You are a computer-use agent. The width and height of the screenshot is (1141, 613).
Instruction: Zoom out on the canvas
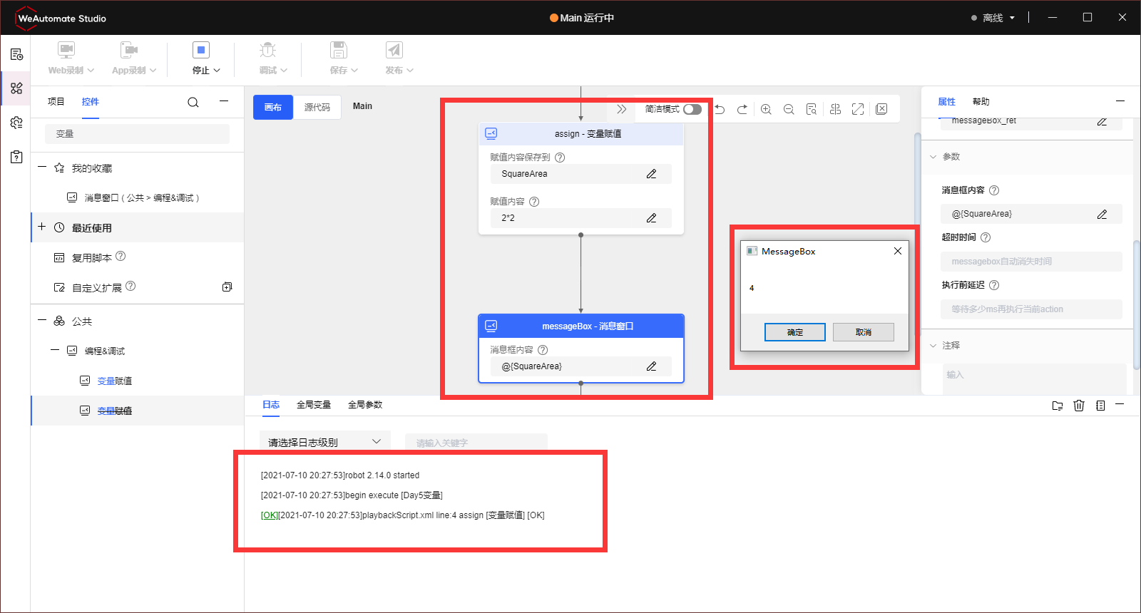789,109
